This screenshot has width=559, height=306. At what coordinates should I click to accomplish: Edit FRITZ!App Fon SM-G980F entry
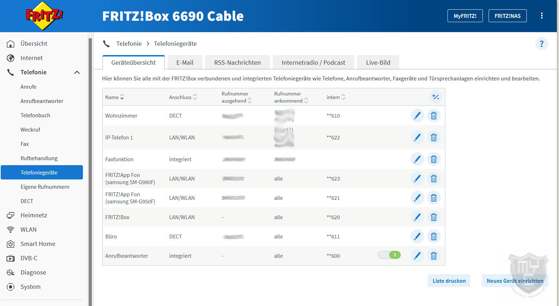click(417, 178)
